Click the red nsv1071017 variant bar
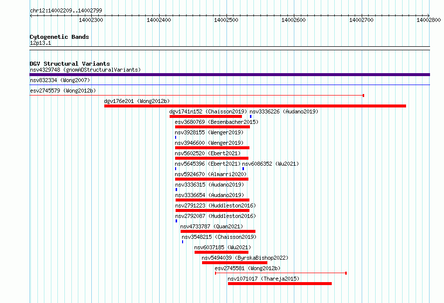 (x=280, y=284)
